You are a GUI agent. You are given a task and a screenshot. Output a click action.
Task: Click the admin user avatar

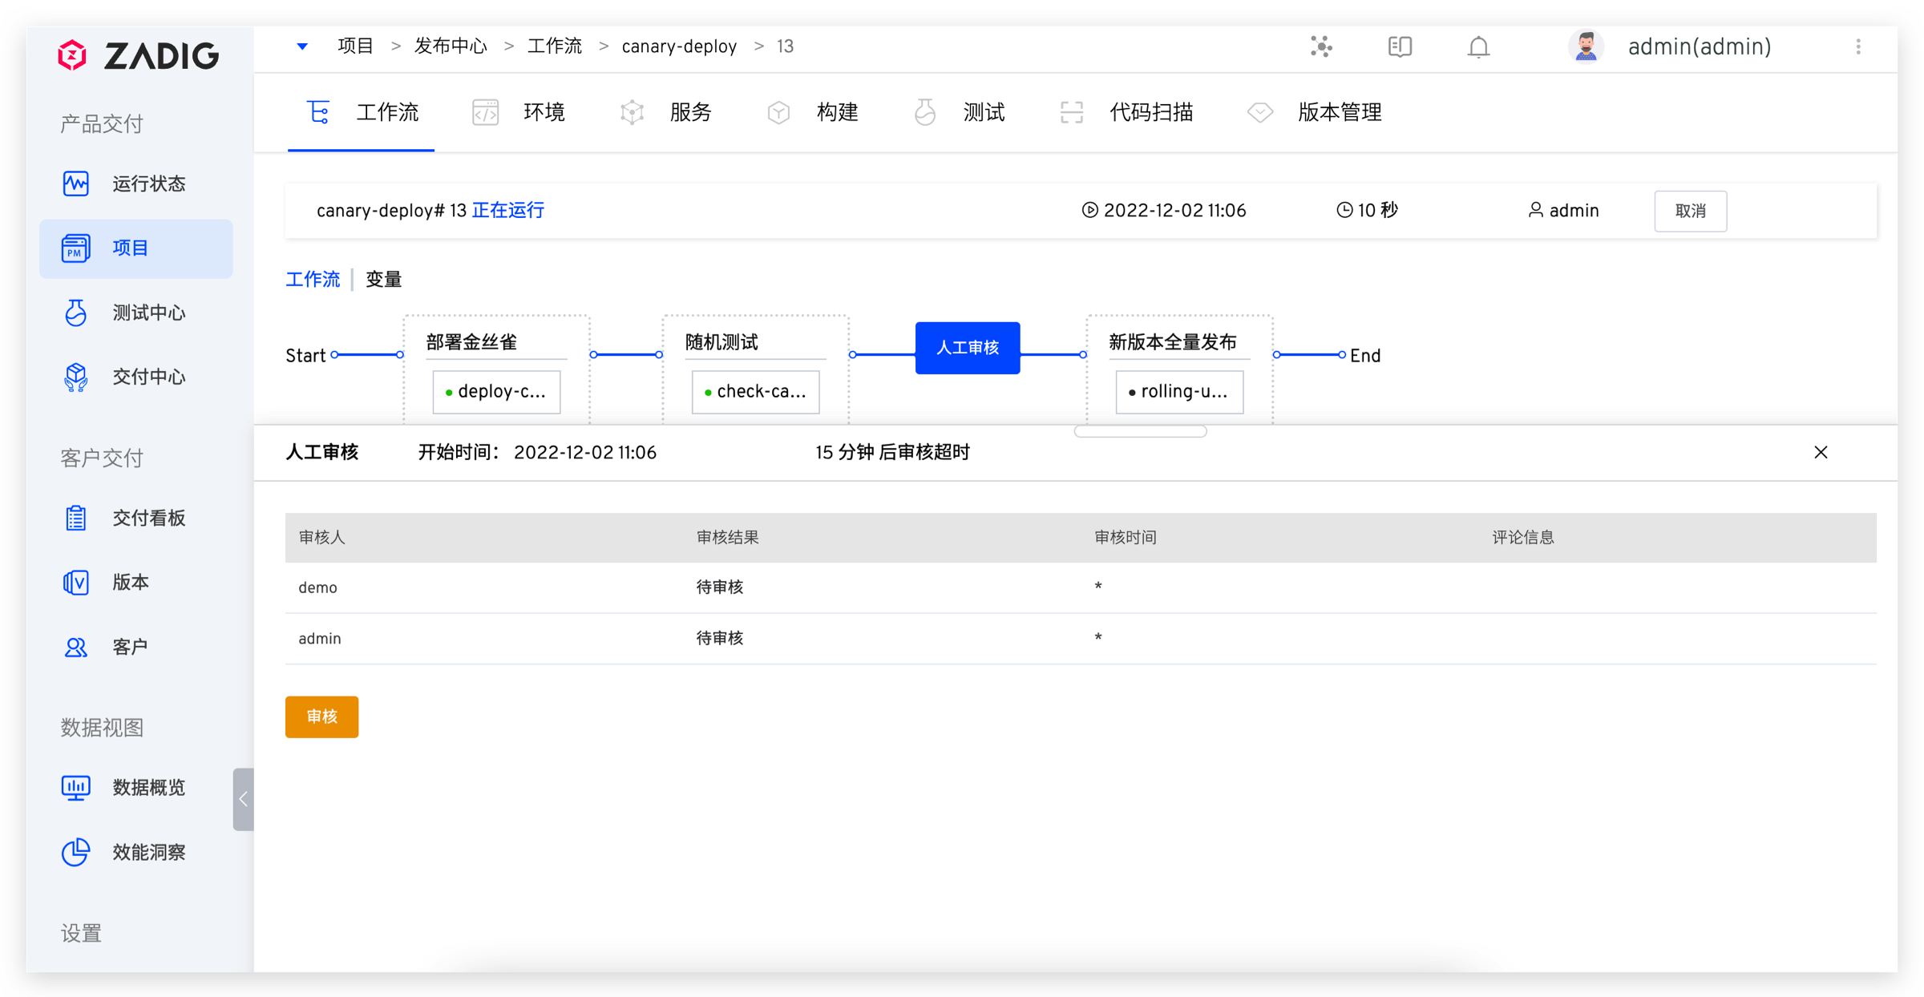tap(1585, 47)
